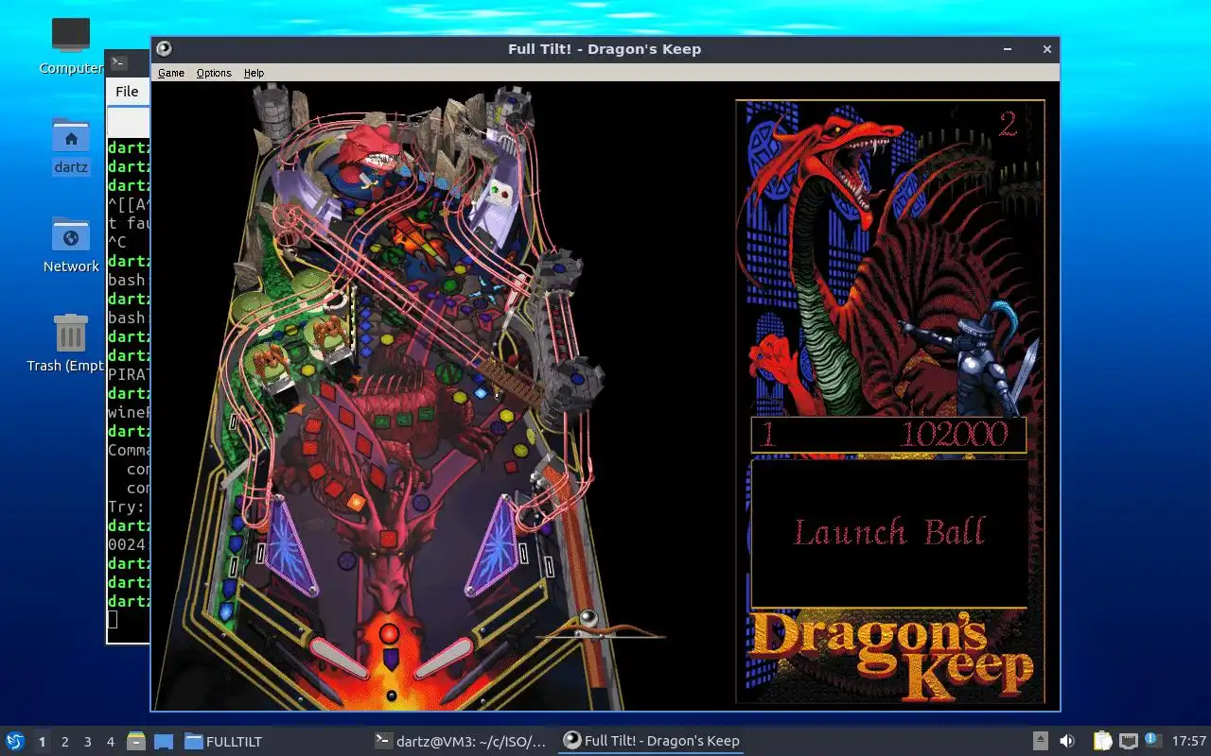Click the "Launch Ball" message text
The image size is (1211, 756).
[x=888, y=532]
